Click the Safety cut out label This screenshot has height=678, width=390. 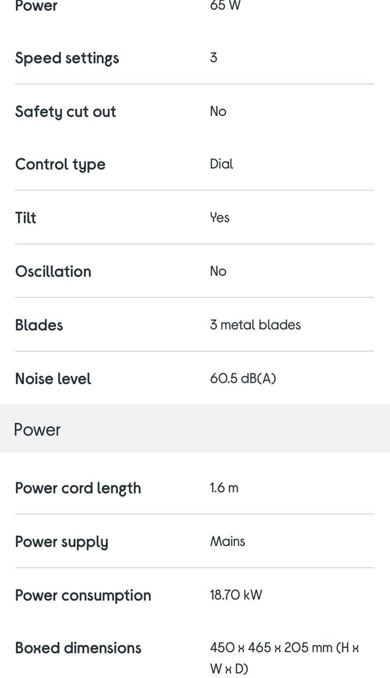pos(66,111)
